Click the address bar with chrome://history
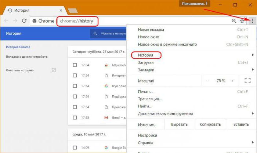Image resolution: width=257 pixels, height=153 pixels. pyautogui.click(x=77, y=21)
